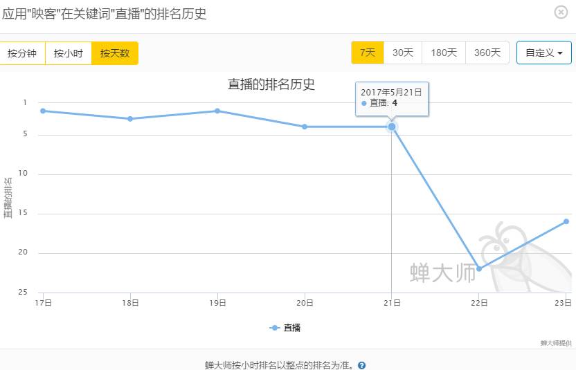The image size is (576, 370).
Task: Open the 自定义 dropdown
Action: [544, 53]
